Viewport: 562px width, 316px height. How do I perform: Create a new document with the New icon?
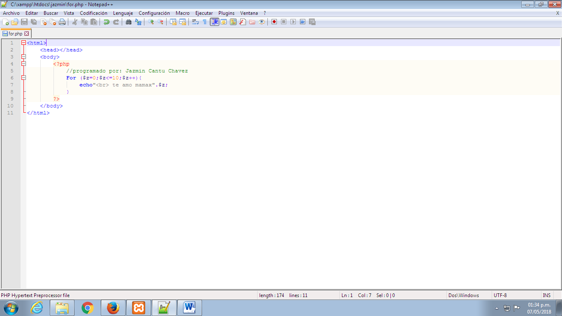click(6, 22)
